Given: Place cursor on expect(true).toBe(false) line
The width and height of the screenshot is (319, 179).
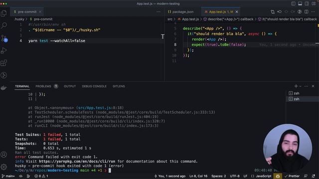Looking at the screenshot, I should click(219, 45).
